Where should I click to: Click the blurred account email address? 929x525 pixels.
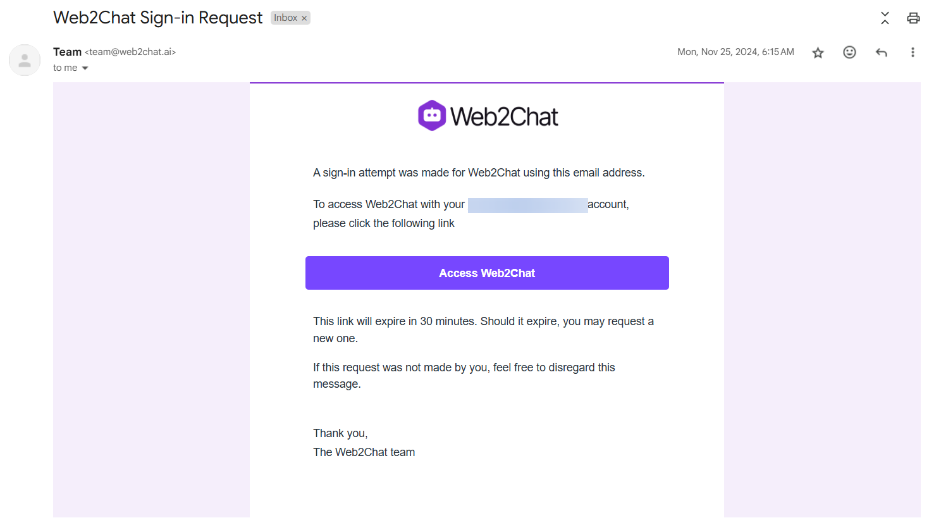(x=527, y=205)
